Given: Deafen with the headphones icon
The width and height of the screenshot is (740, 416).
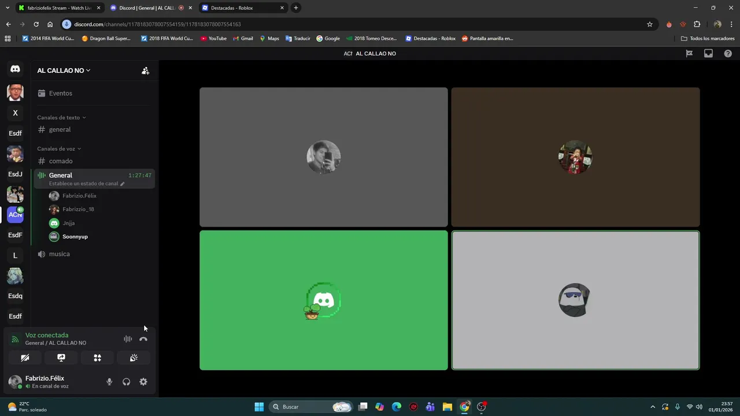Looking at the screenshot, I should click(x=126, y=382).
